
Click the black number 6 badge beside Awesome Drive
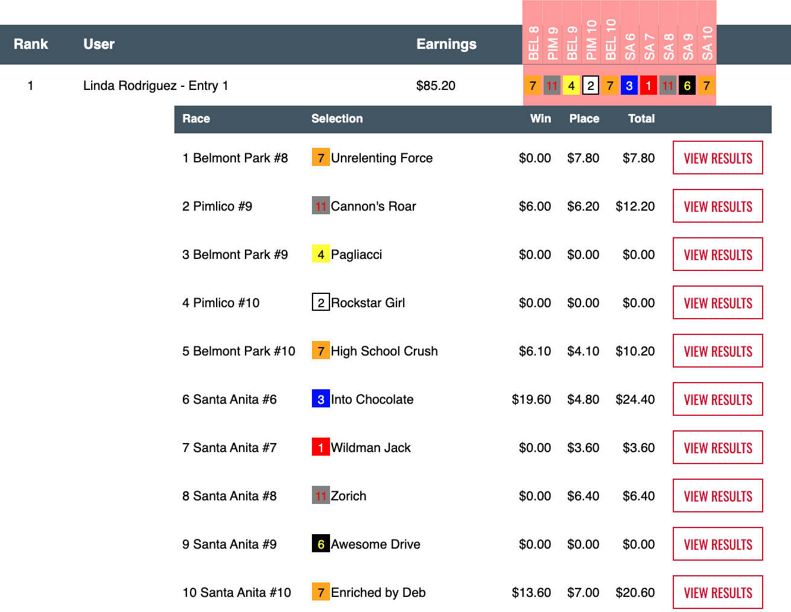tap(320, 544)
